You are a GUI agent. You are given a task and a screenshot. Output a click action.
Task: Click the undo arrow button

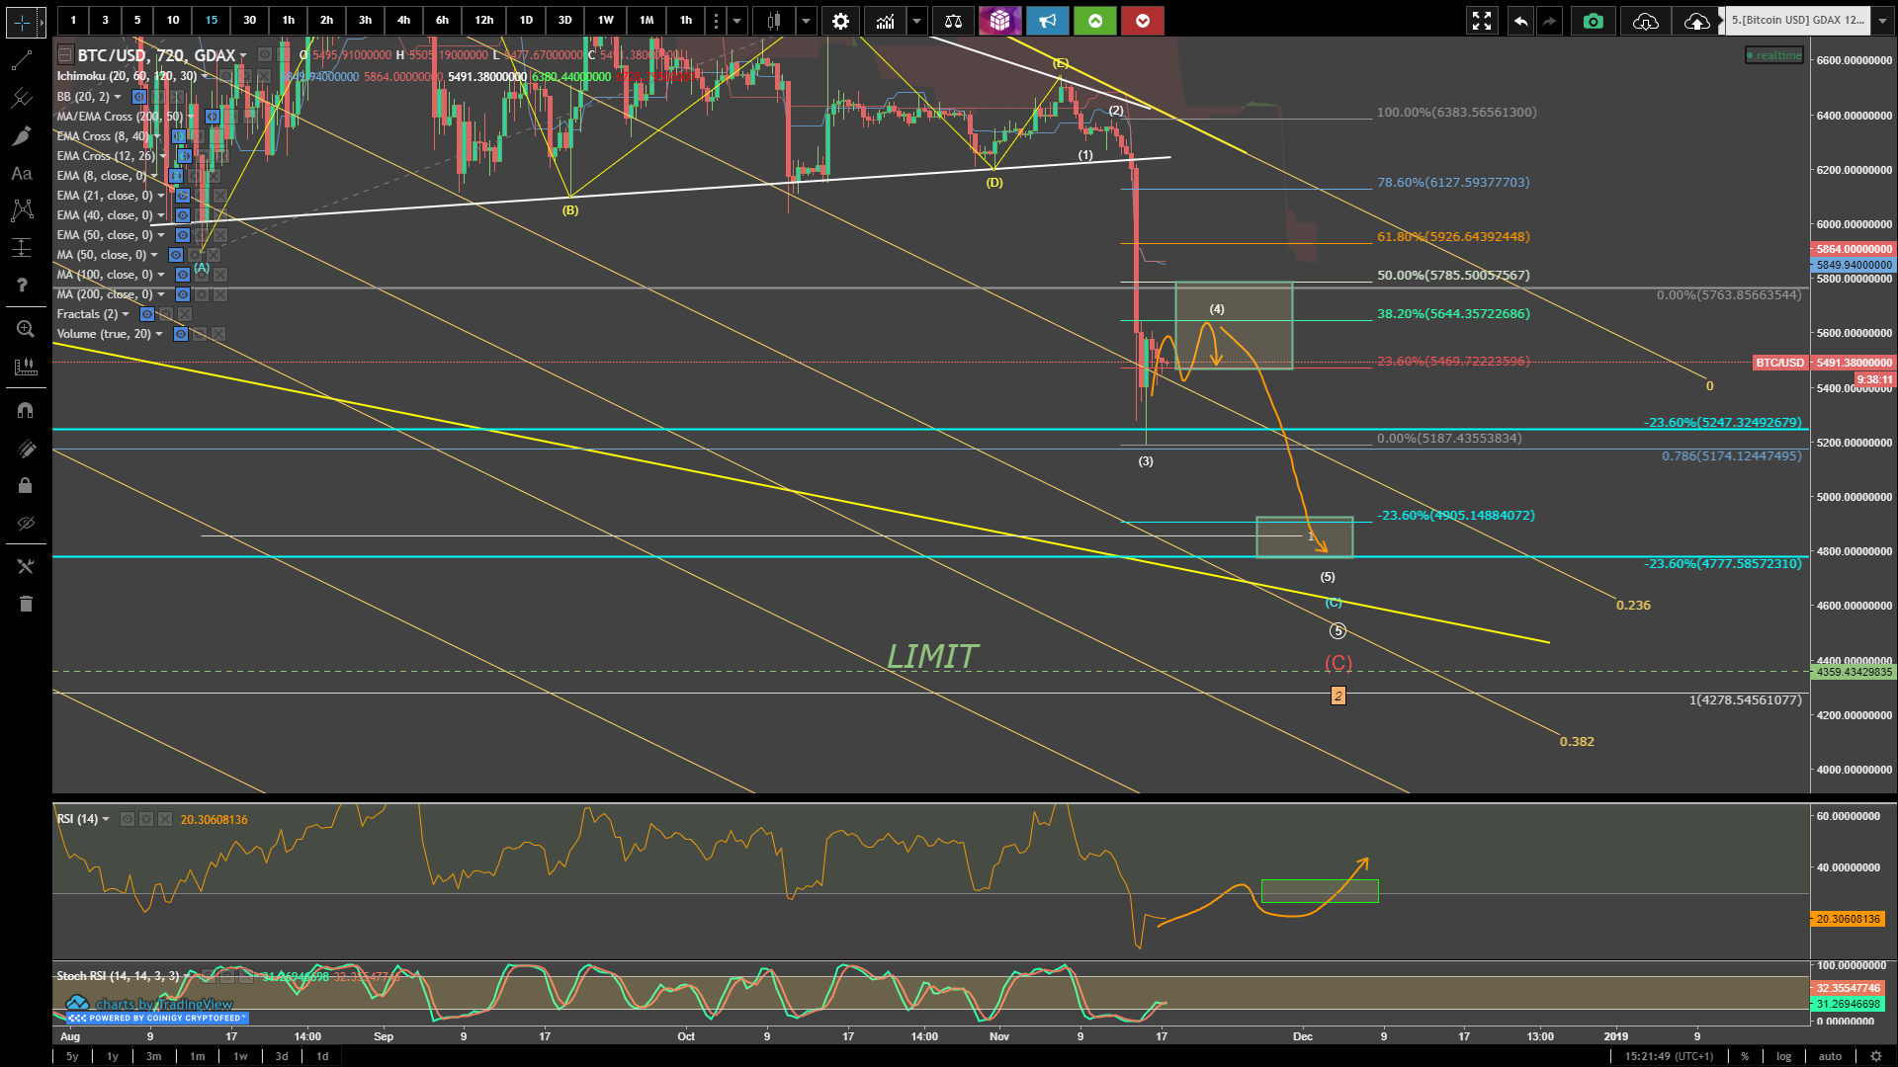point(1520,21)
